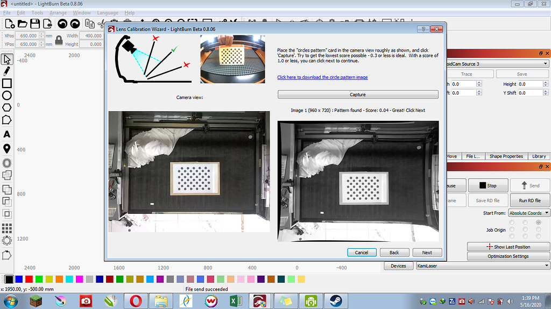The image size is (551, 309).
Task: Click the Copy icon in the toolbar
Action: click(90, 24)
